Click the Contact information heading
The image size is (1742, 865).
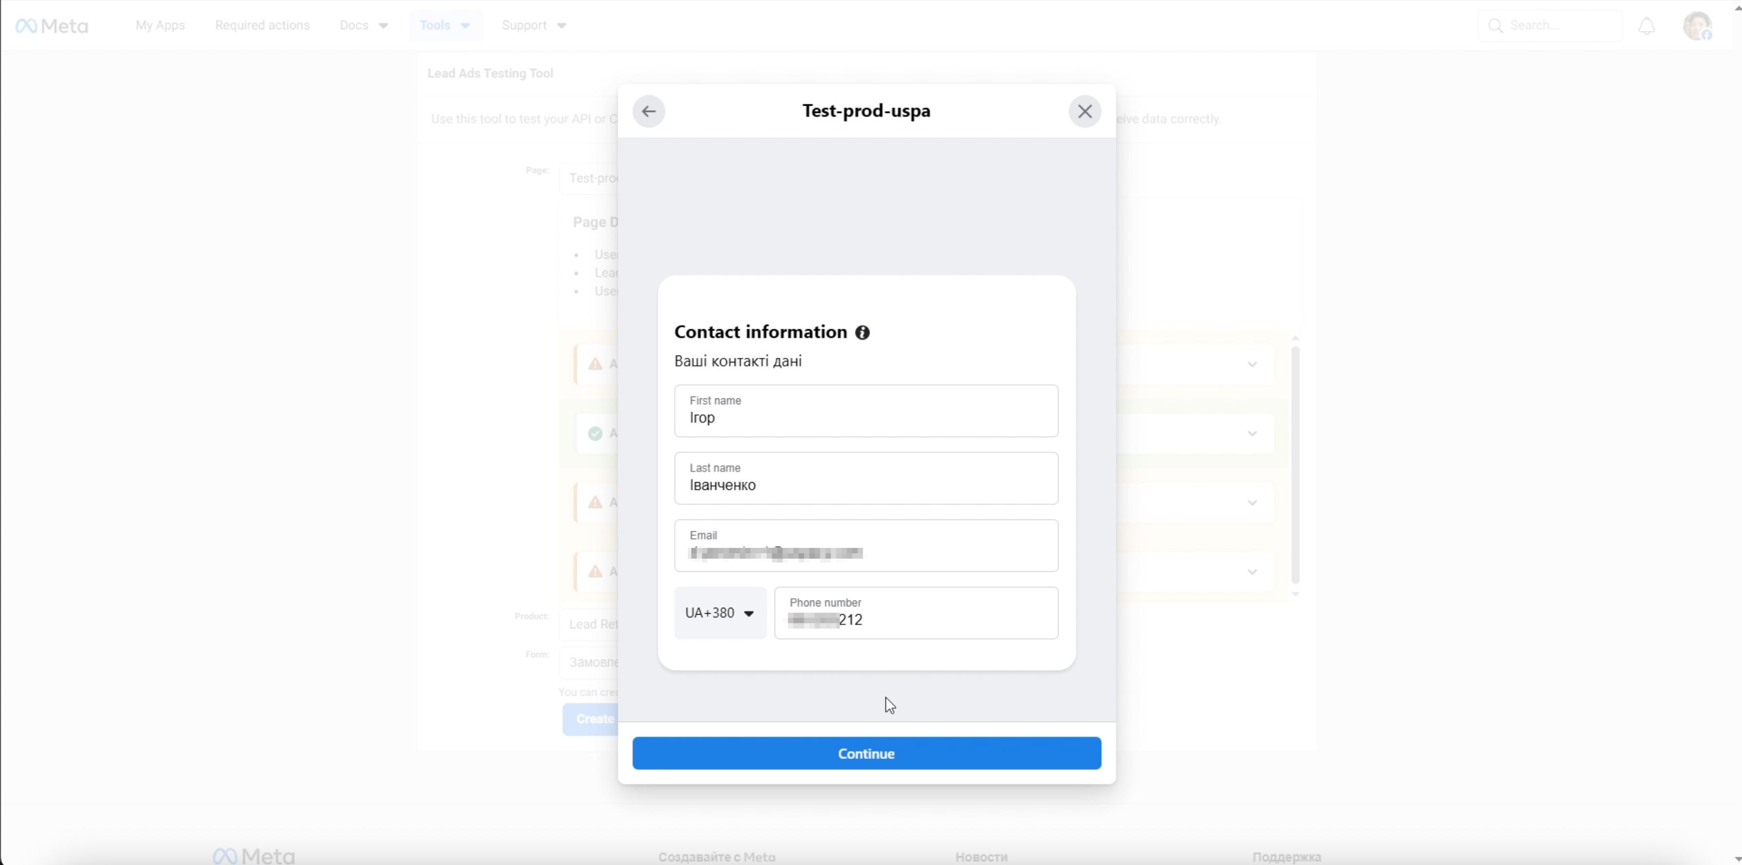[x=761, y=332]
